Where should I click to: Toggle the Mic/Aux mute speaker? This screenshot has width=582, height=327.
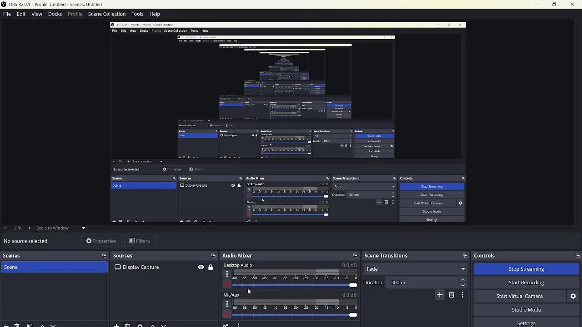(226, 314)
